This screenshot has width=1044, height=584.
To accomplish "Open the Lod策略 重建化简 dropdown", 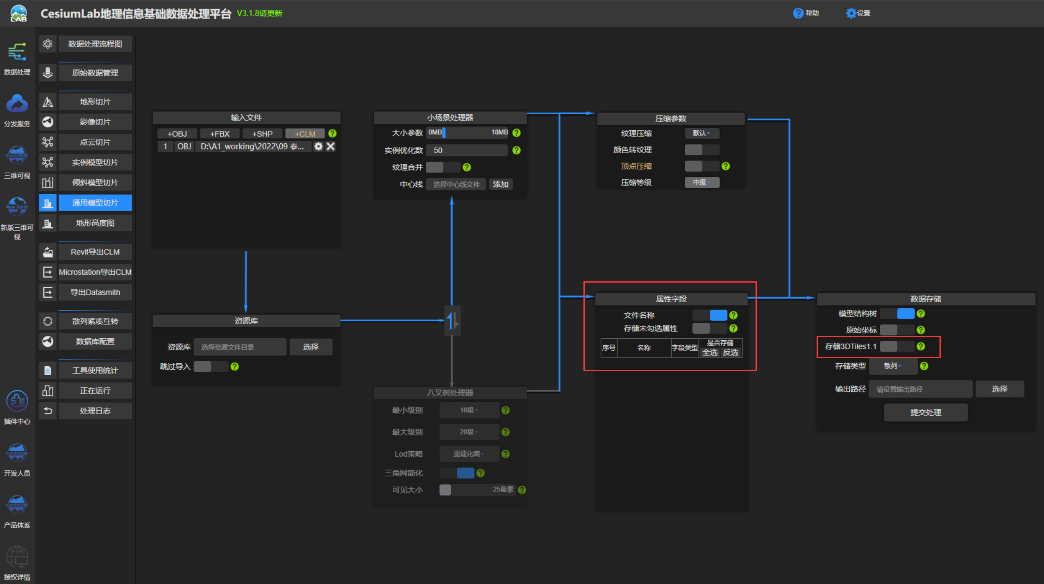I will (x=469, y=454).
